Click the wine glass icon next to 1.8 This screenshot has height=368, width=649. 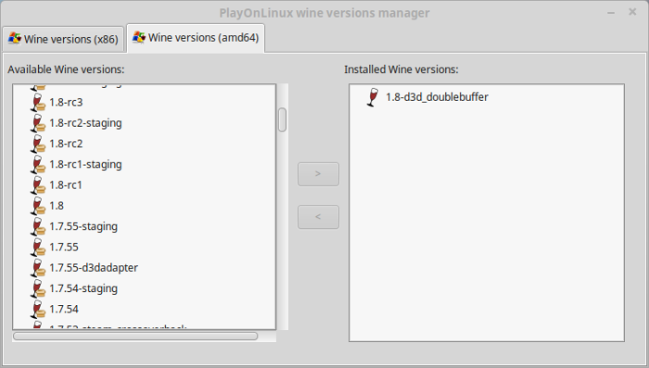point(38,206)
